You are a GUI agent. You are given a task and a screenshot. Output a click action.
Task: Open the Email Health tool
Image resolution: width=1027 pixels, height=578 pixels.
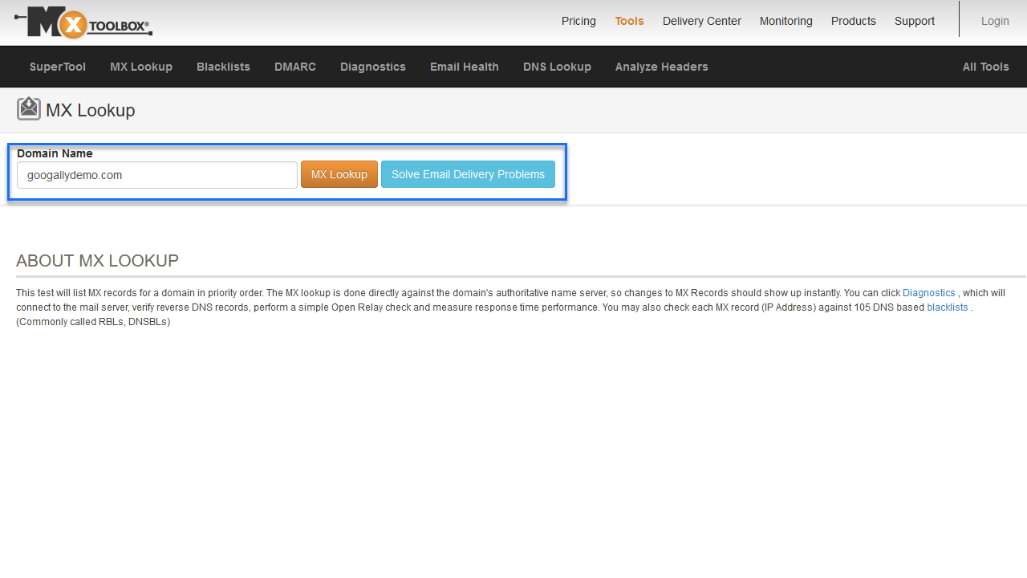click(465, 67)
